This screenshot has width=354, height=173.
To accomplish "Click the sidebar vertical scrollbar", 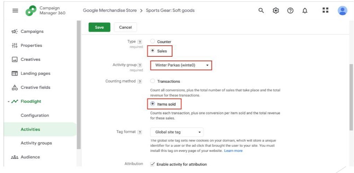I will (x=79, y=85).
